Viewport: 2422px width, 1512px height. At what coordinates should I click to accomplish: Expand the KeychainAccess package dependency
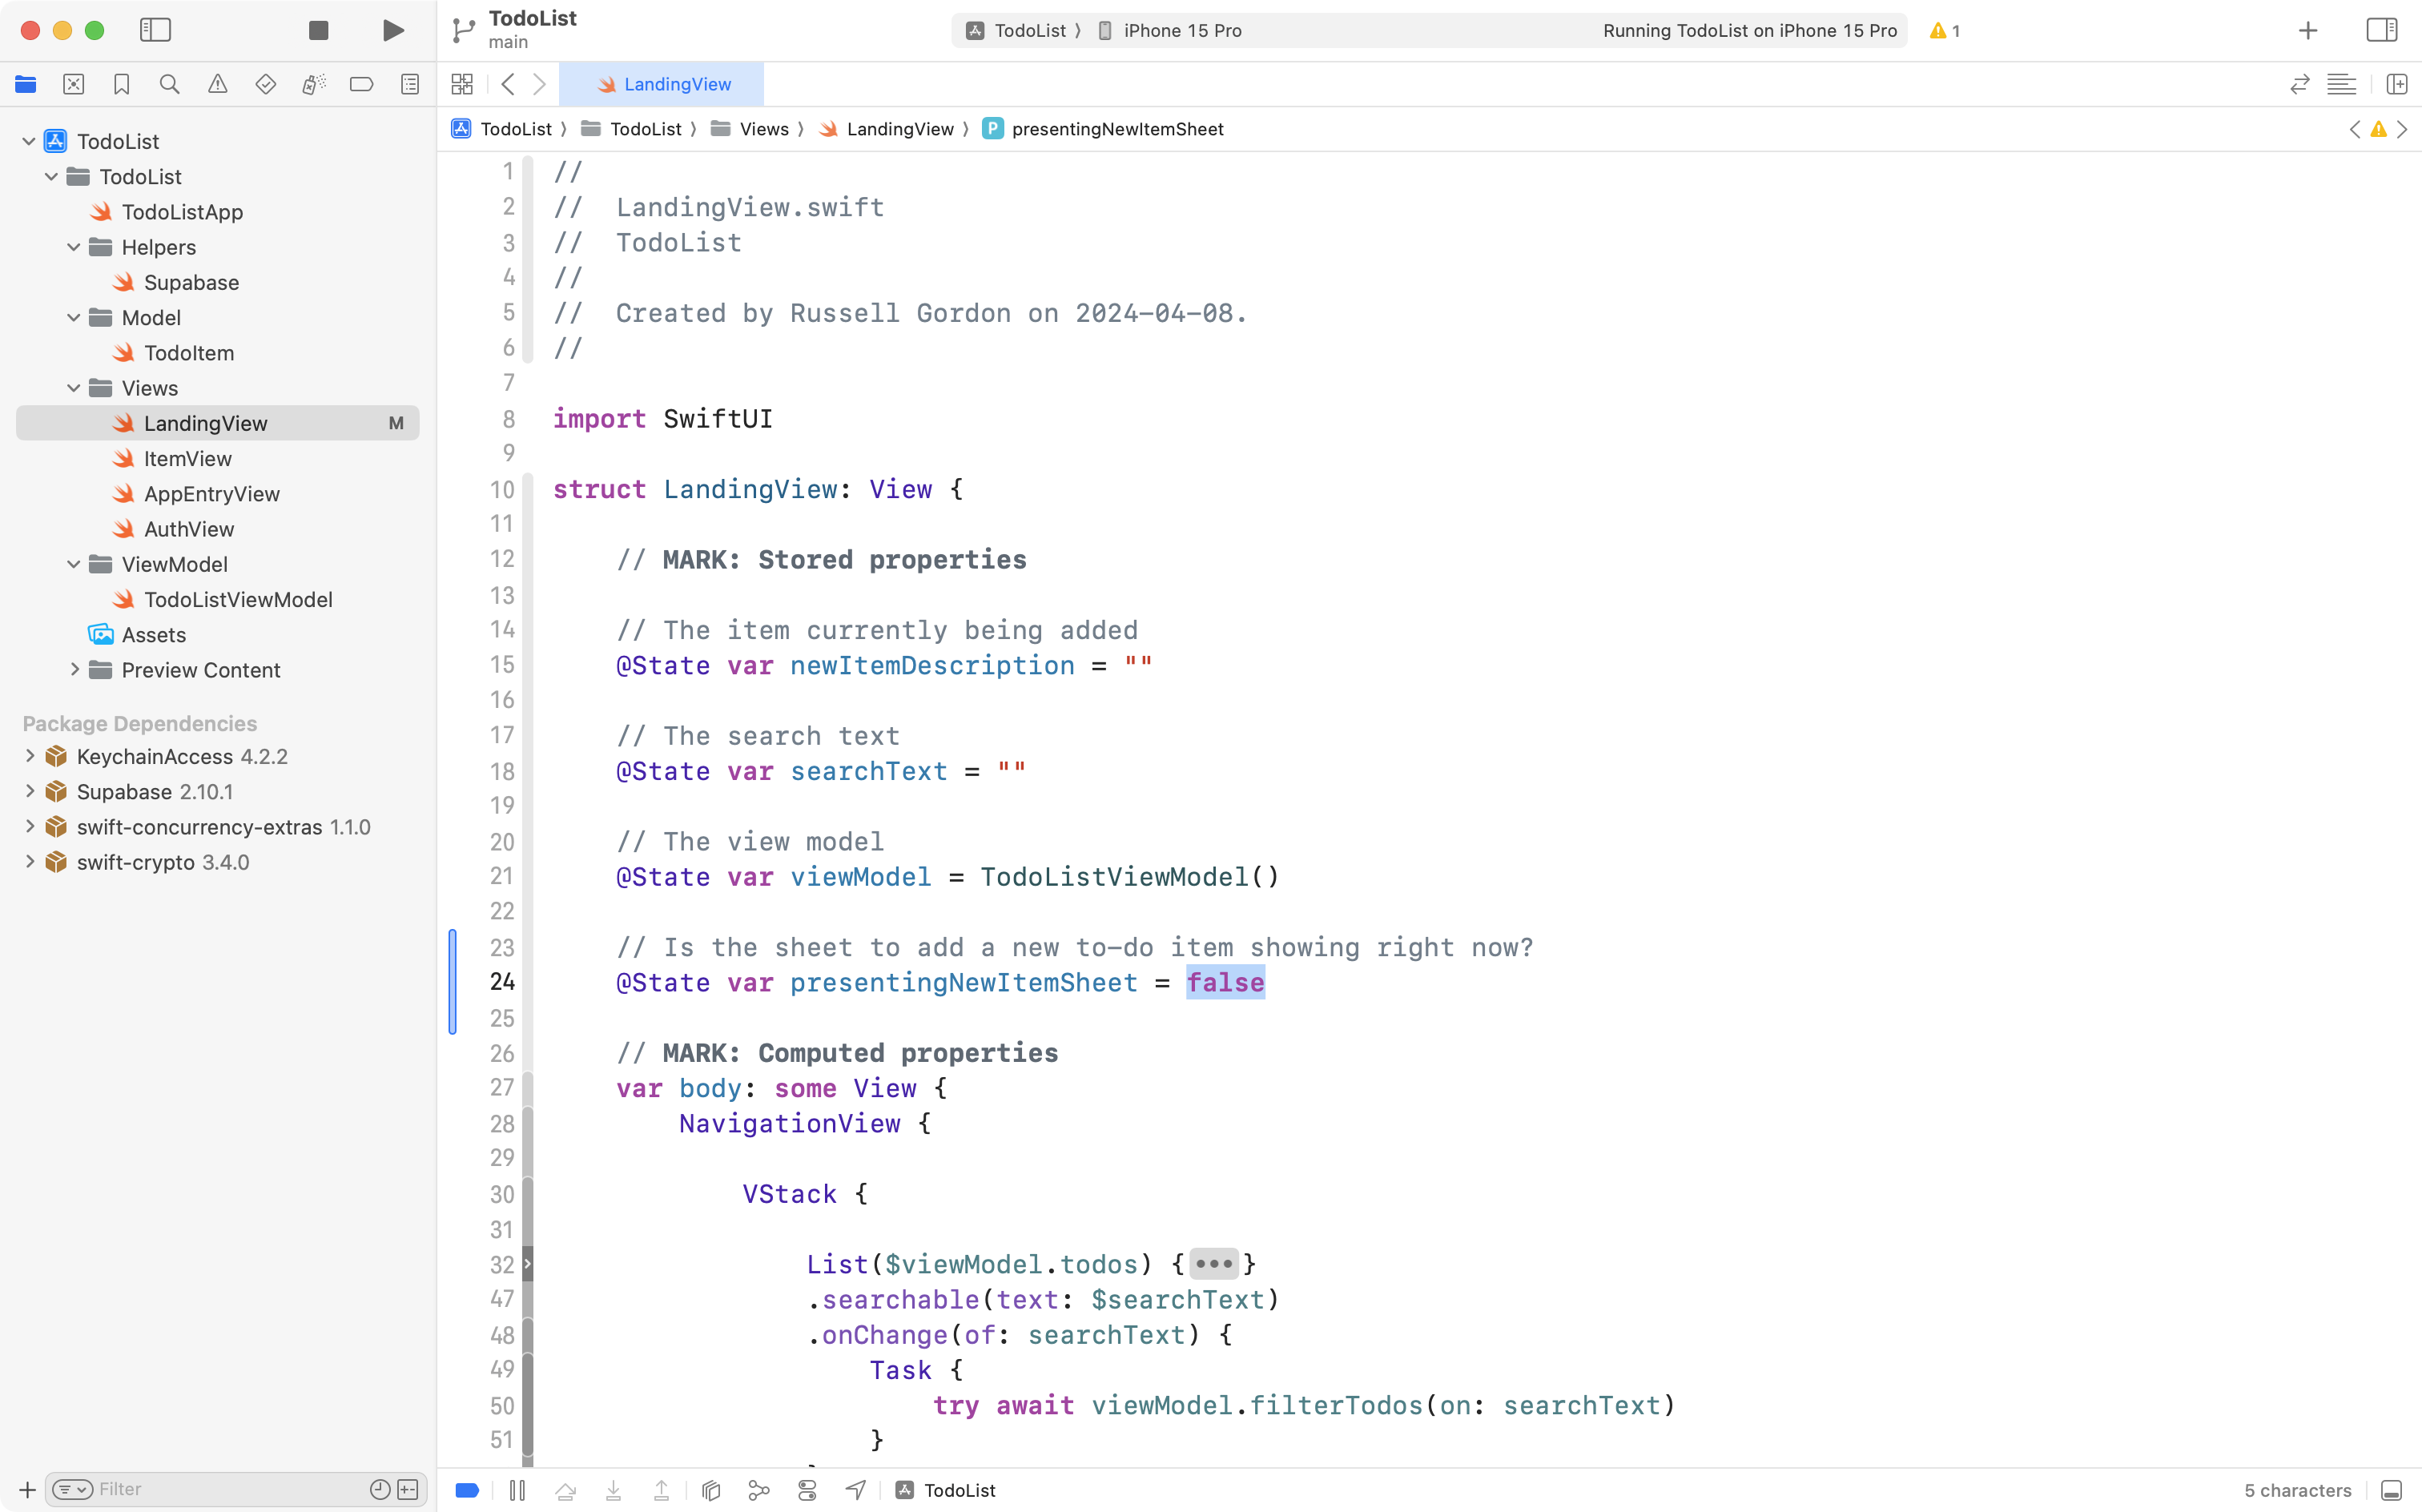pos(29,756)
